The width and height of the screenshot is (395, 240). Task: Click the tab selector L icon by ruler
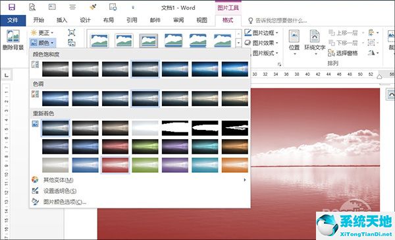click(x=7, y=75)
